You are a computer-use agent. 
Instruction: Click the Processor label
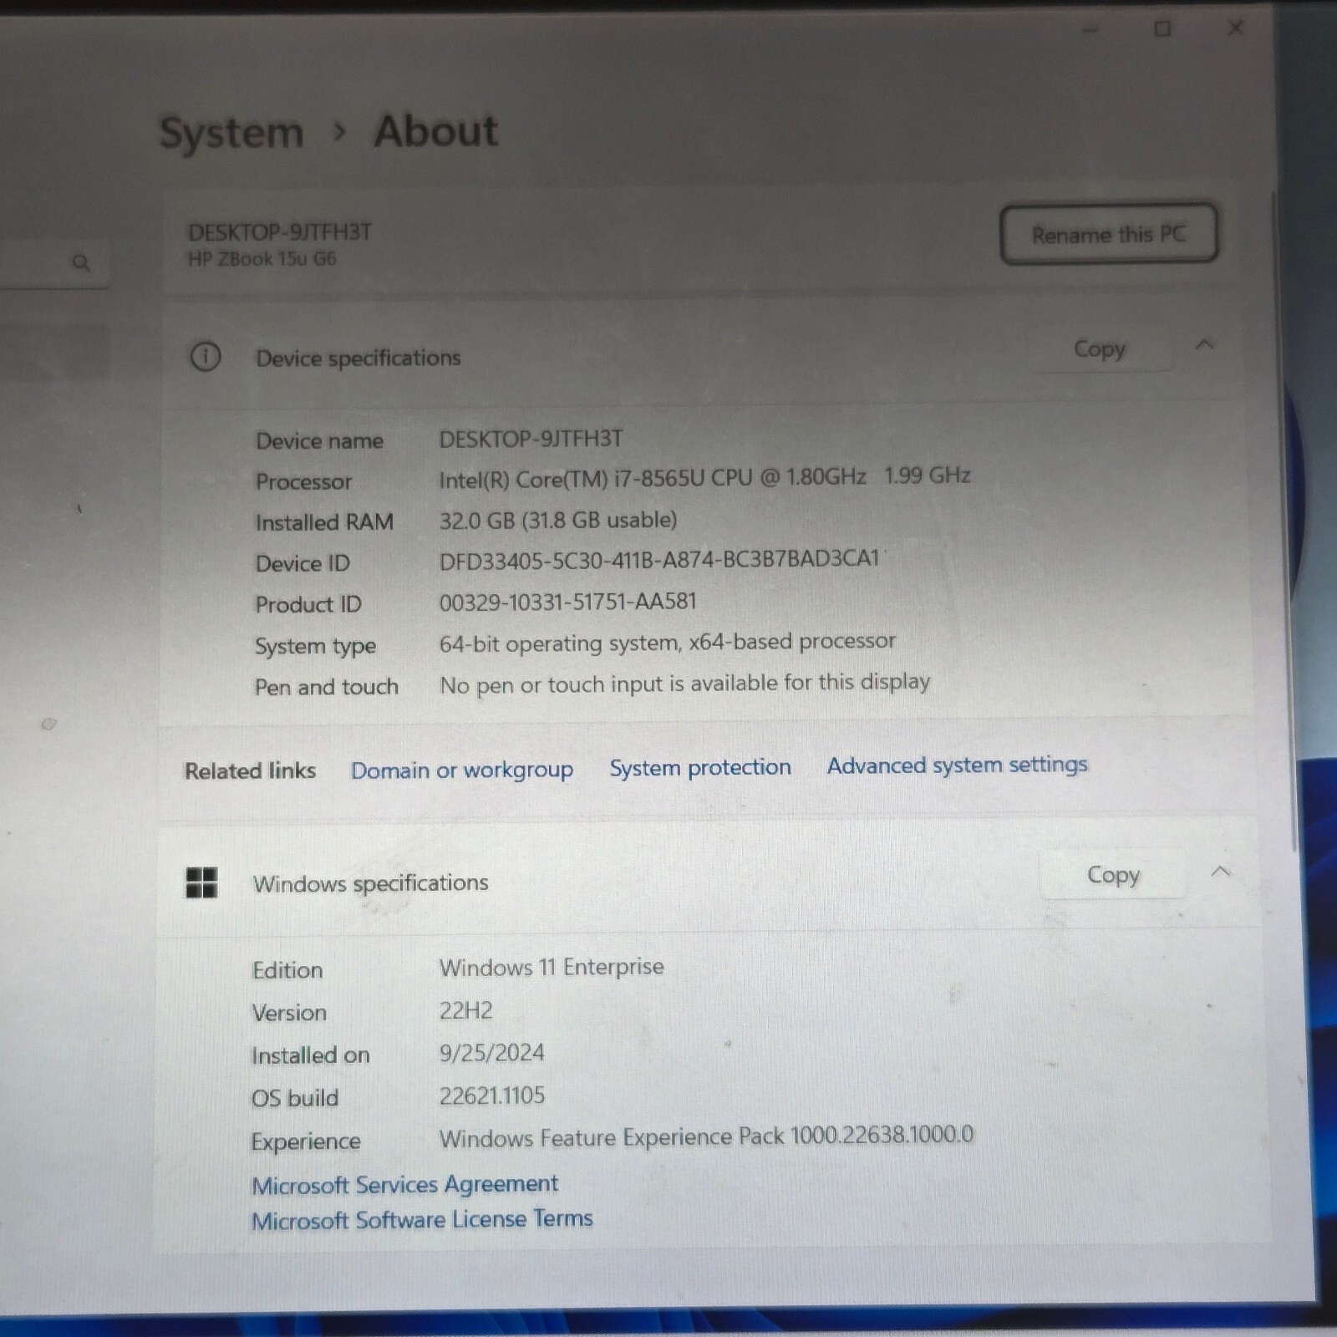click(303, 481)
